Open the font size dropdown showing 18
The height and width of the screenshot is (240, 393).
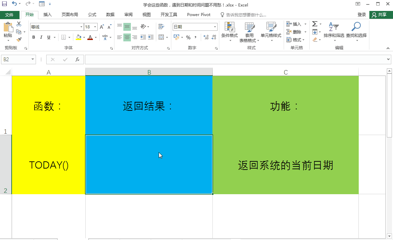tap(95, 27)
